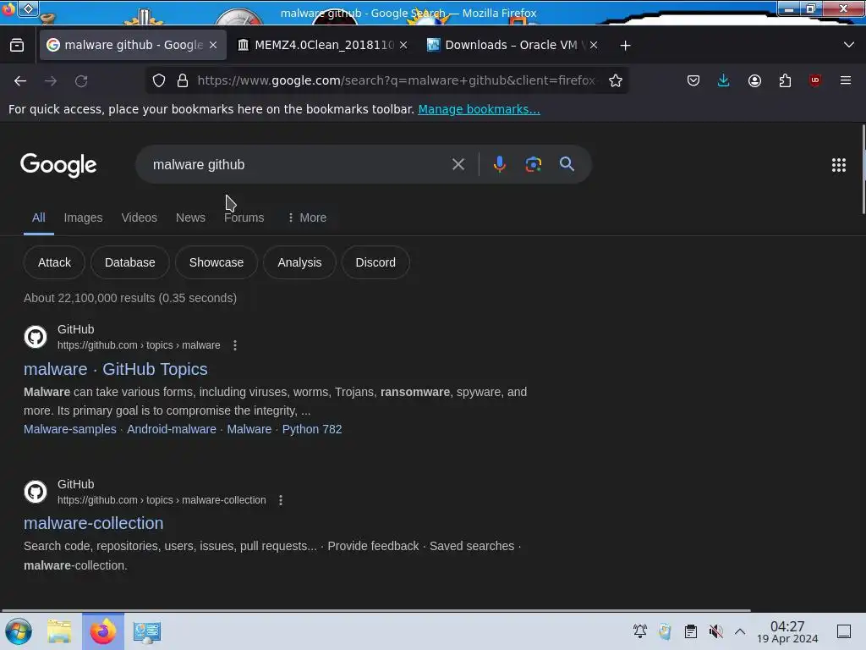
Task: Open the Google apps grid icon
Action: 839,165
